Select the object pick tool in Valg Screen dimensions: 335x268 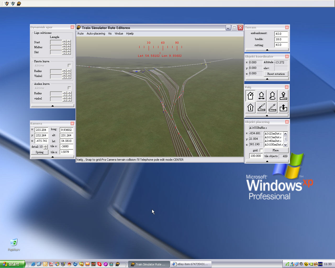(250, 96)
